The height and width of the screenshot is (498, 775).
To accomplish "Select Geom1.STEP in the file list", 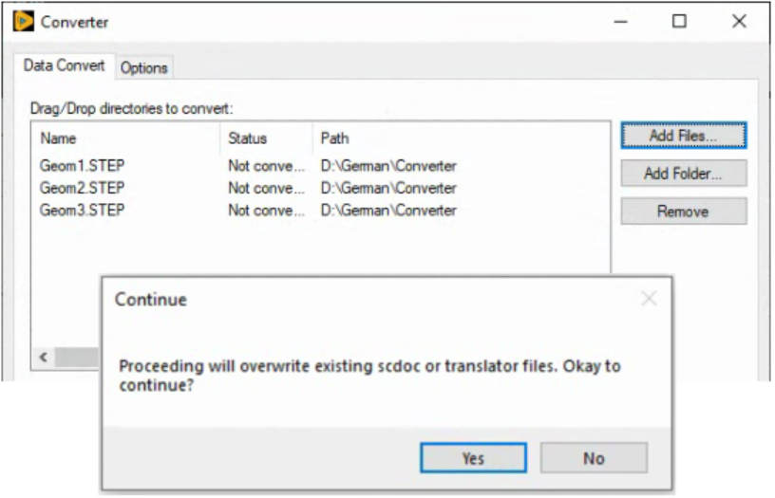I will pos(82,166).
